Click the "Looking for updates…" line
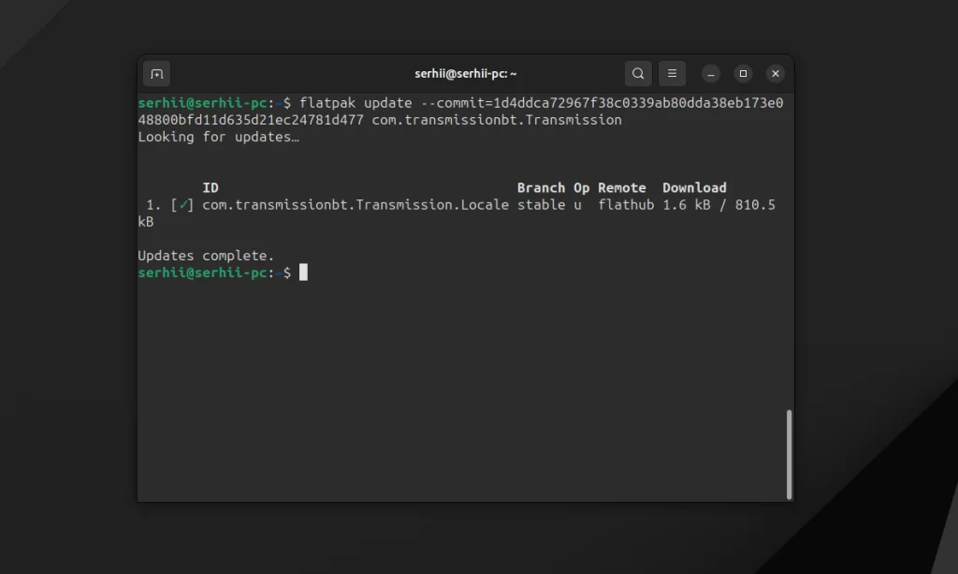Screen dimensions: 958x574 (x=218, y=138)
